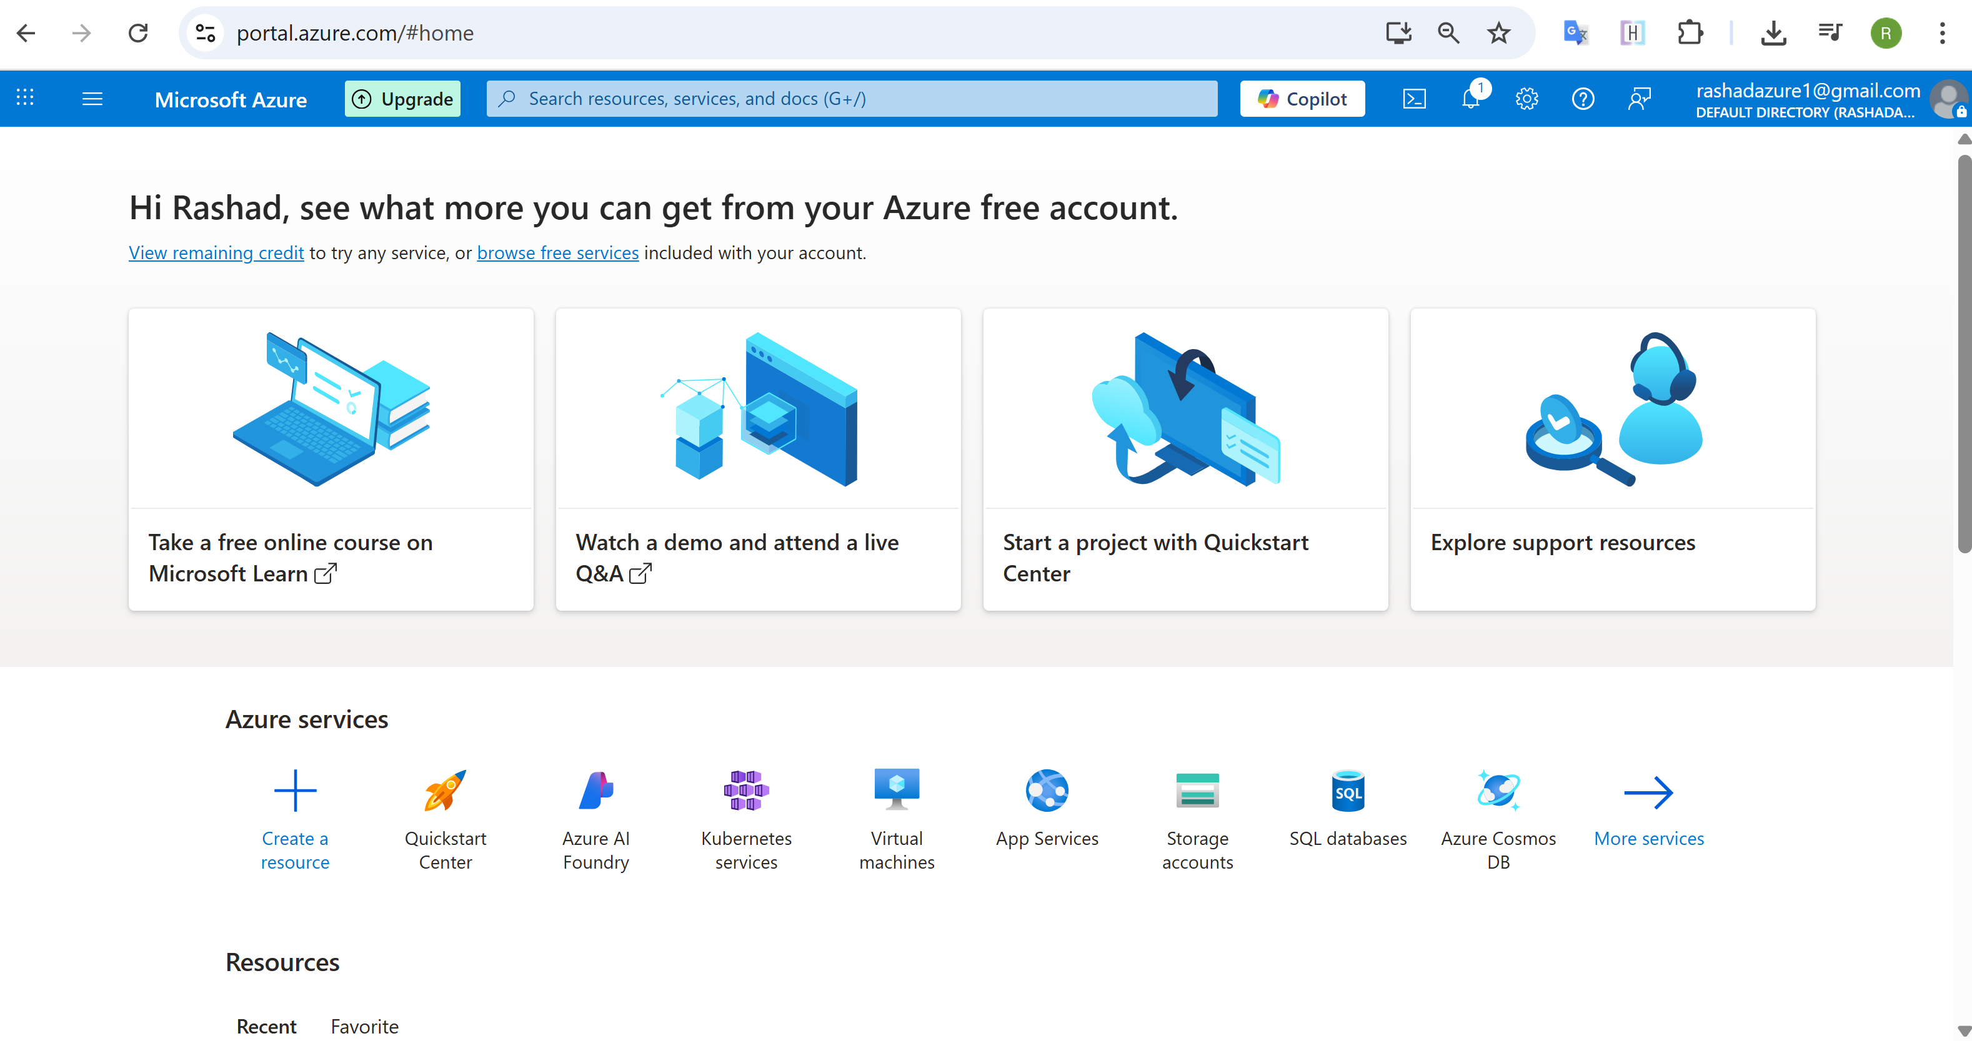Screen dimensions: 1972x1041
Task: Expand the portal hamburger menu
Action: point(92,99)
